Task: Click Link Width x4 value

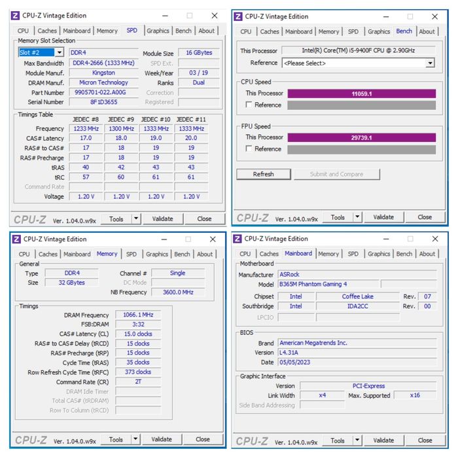Action: (x=322, y=395)
